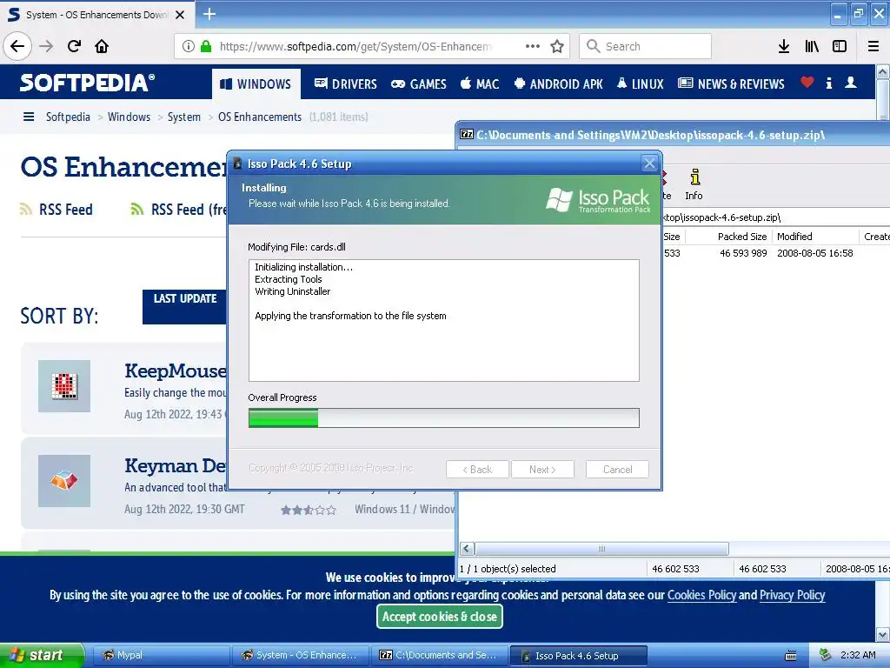Select the Windows category tab

tap(256, 84)
